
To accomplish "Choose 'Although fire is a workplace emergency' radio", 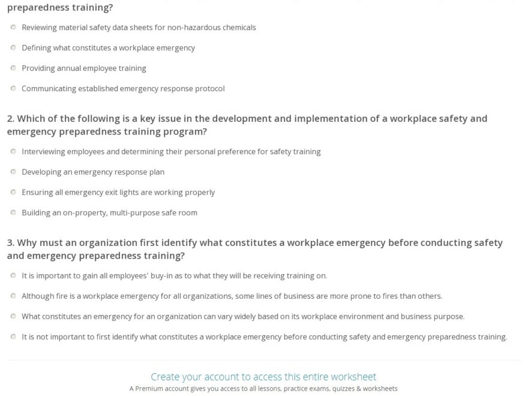I will (13, 296).
